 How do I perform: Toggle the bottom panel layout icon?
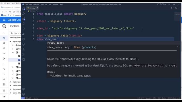point(160,5)
